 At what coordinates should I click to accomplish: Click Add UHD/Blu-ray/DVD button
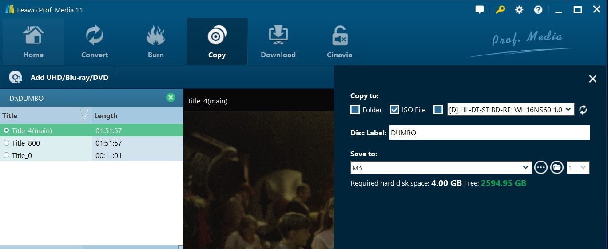[60, 77]
